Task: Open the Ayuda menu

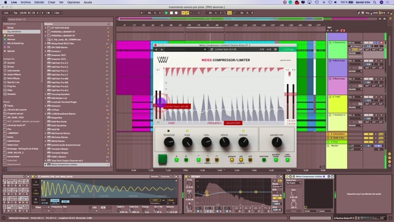Action: [x=87, y=2]
